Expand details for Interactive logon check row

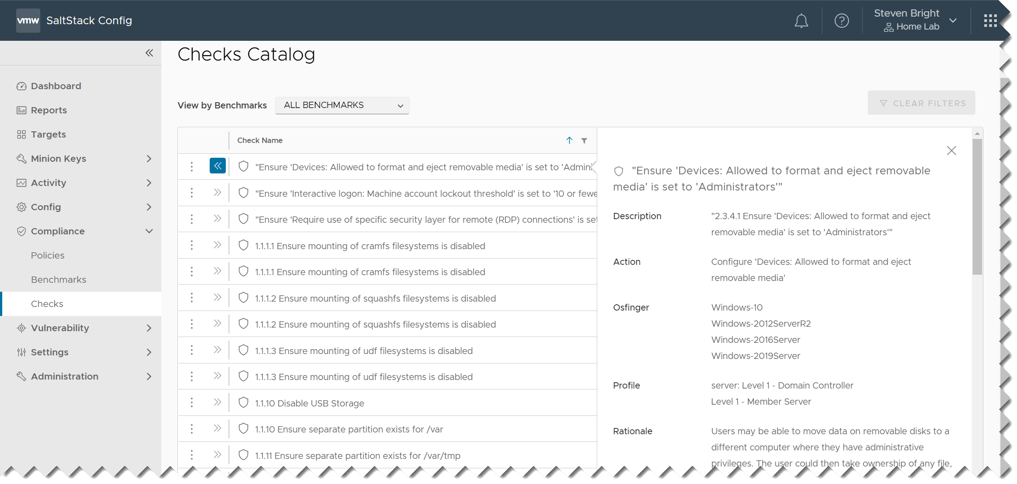[x=218, y=193]
